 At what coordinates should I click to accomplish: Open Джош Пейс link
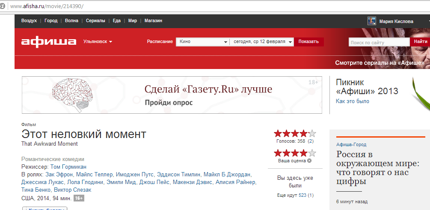(154, 182)
